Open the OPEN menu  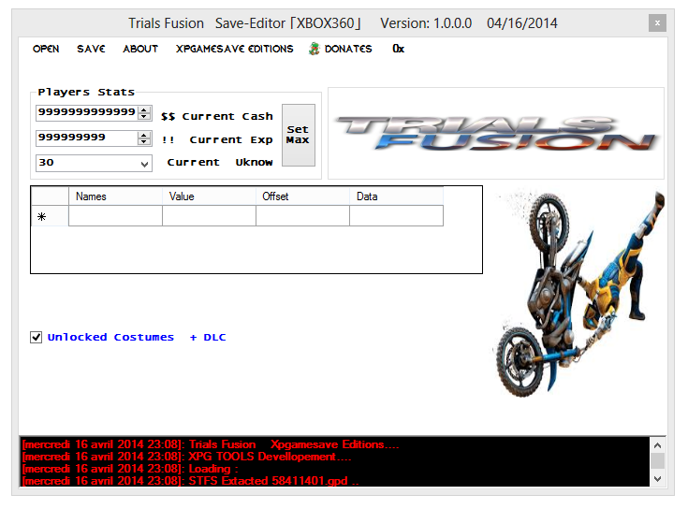[46, 49]
